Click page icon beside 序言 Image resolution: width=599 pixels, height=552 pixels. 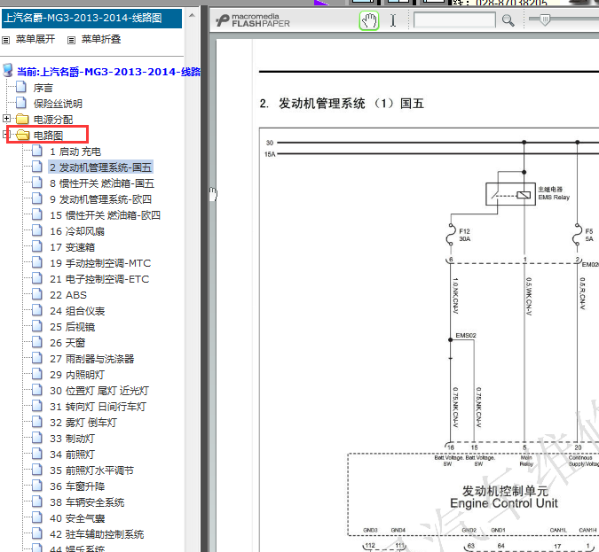[x=21, y=87]
